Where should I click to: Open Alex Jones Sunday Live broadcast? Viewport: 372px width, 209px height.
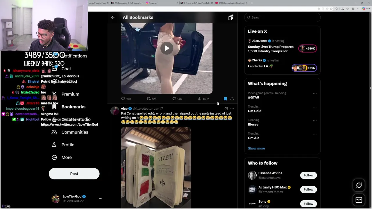pos(271,49)
